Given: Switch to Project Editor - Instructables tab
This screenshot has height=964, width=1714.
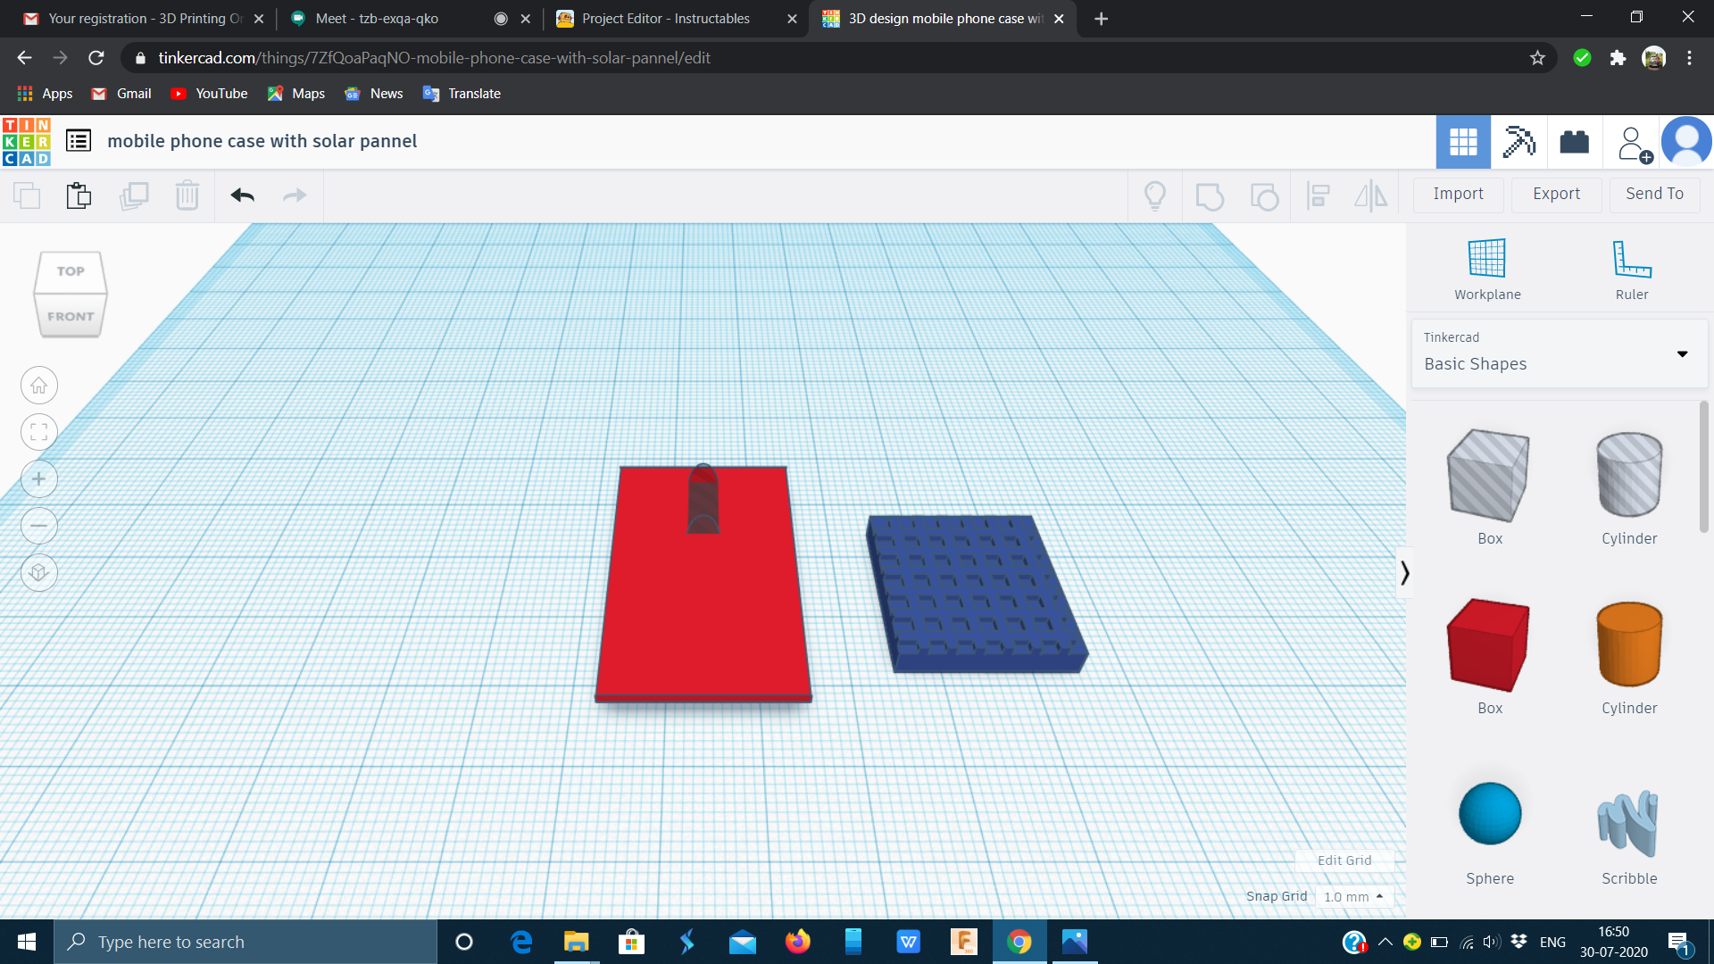Looking at the screenshot, I should point(665,19).
